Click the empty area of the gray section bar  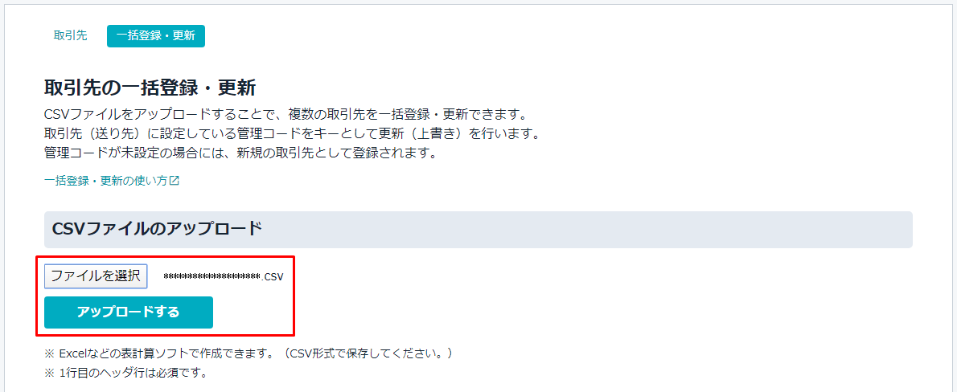[586, 230]
